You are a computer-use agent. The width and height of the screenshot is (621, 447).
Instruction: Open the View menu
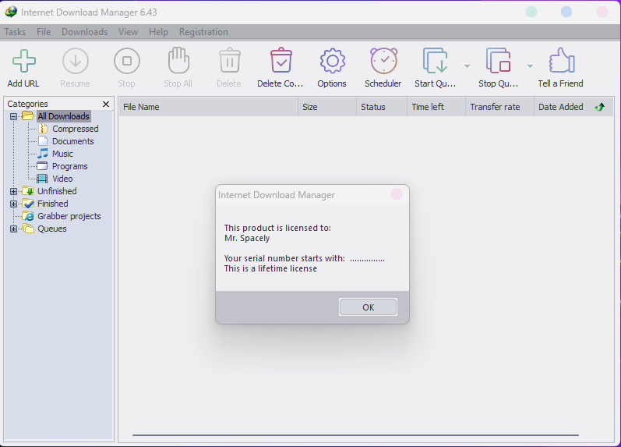(x=128, y=32)
